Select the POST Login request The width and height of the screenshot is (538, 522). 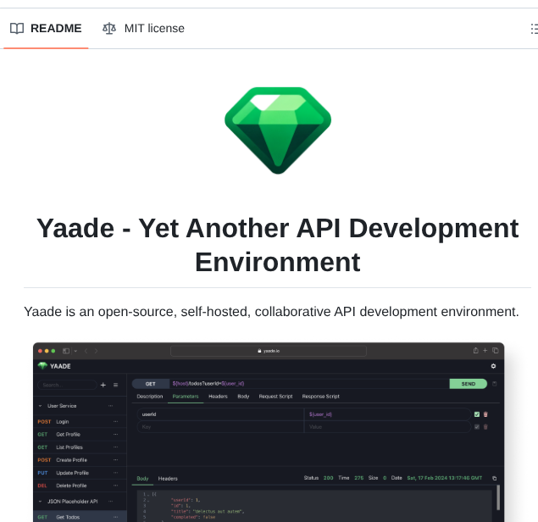(x=80, y=421)
